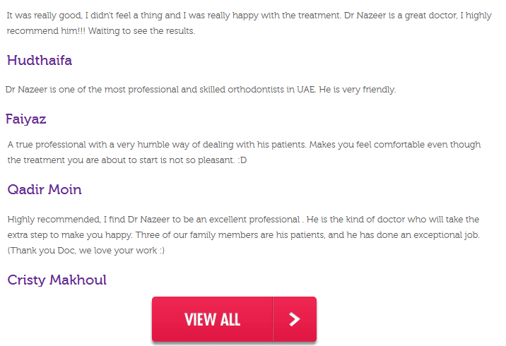Click the review starting 'Highly recommended'
This screenshot has width=506, height=346.
[x=244, y=234]
